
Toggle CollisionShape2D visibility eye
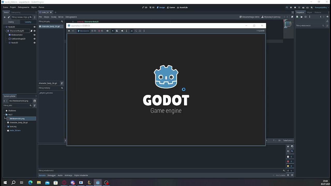(34, 39)
